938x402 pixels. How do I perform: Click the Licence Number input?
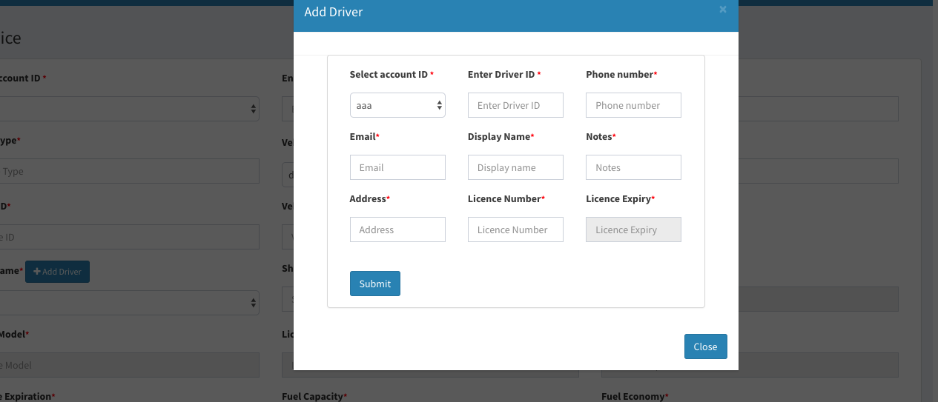(515, 230)
